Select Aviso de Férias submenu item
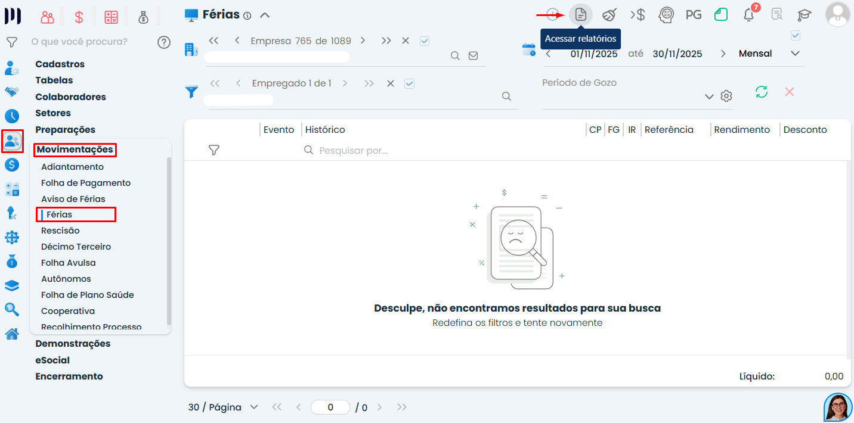The width and height of the screenshot is (854, 423). click(73, 199)
